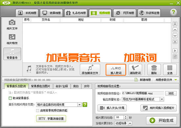Move item to bottom of list
The image size is (181, 128).
[x=175, y=42]
